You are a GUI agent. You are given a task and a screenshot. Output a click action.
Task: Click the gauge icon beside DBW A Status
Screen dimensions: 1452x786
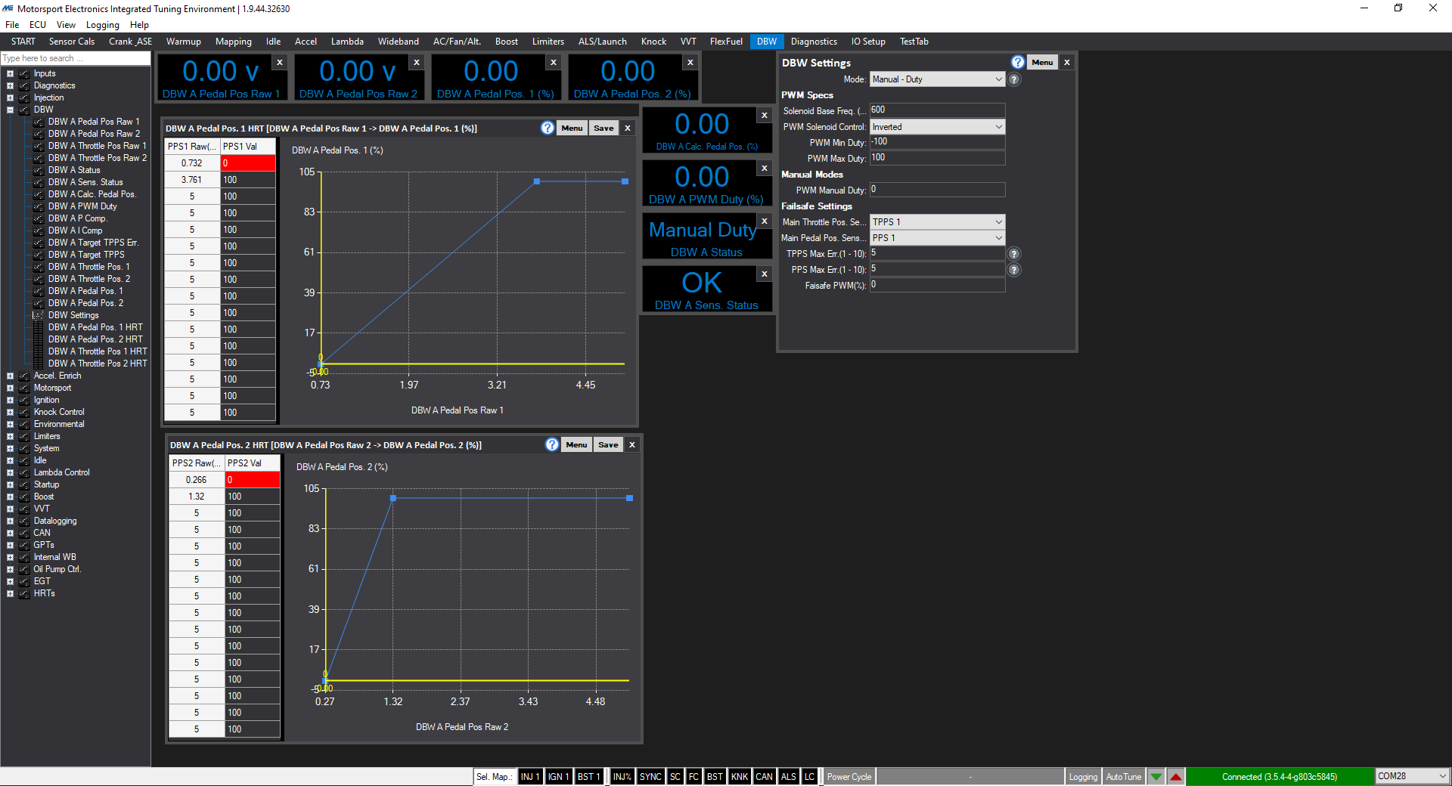coord(38,170)
